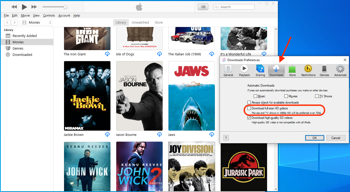Open the list view button beside Search

click(x=203, y=7)
